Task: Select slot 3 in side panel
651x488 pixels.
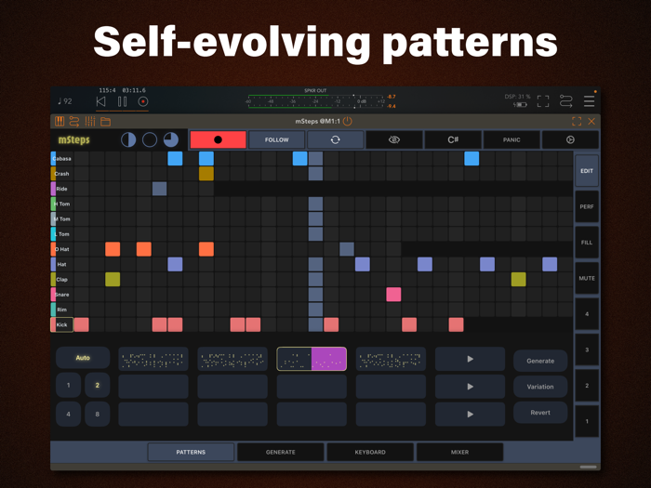Action: click(587, 350)
